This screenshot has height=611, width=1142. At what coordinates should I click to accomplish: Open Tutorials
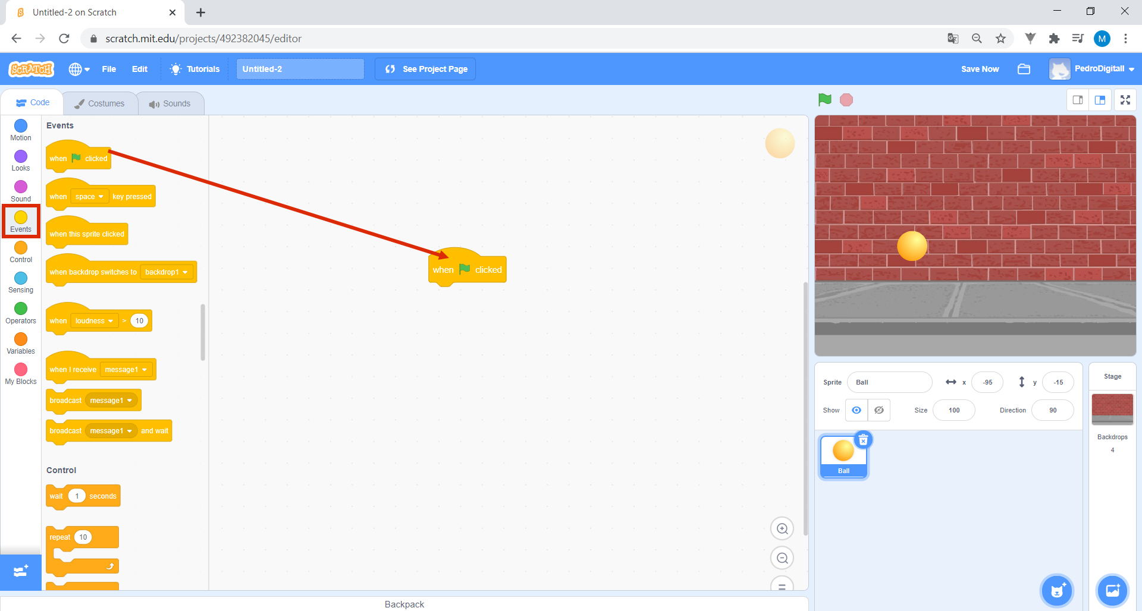point(194,69)
